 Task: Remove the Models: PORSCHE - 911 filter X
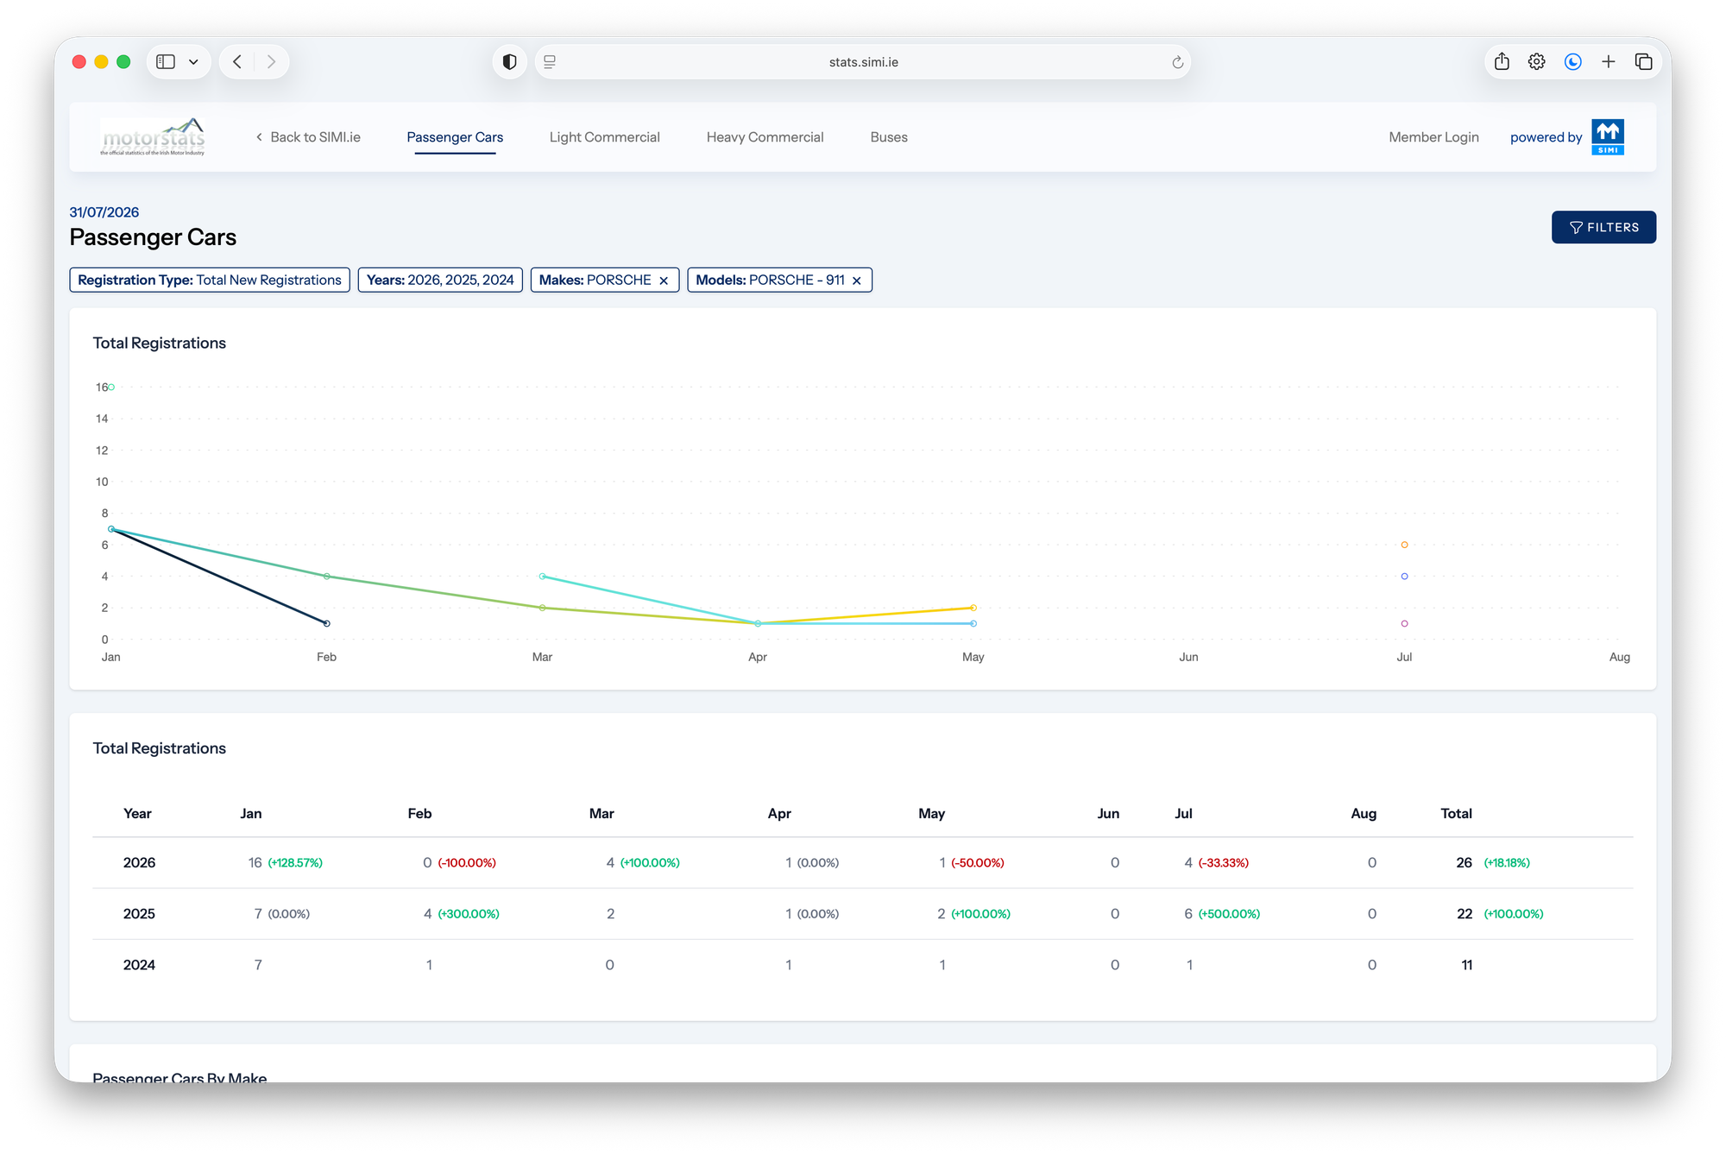click(857, 281)
